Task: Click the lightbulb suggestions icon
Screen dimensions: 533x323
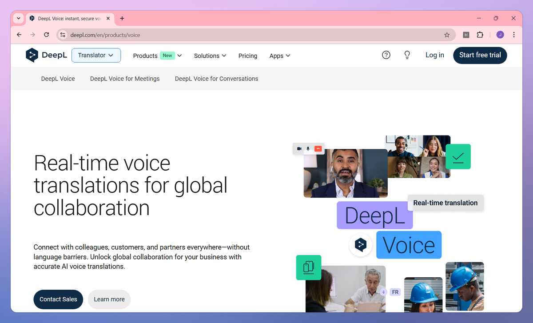Action: point(407,55)
